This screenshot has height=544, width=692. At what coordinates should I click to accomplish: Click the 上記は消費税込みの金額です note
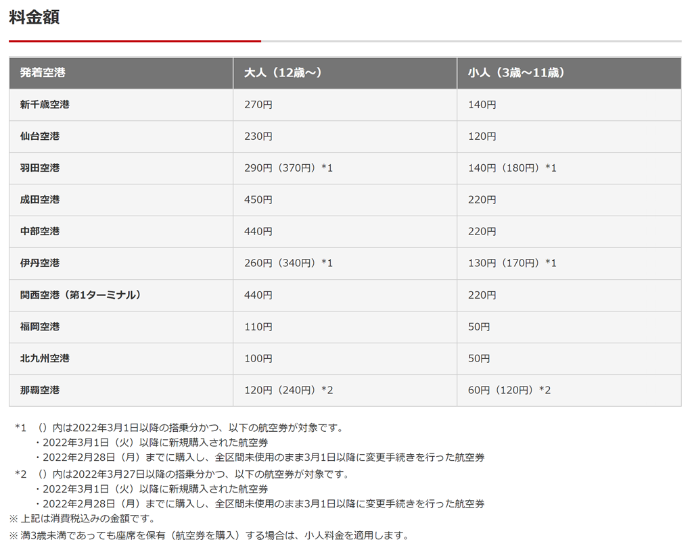[x=82, y=519]
